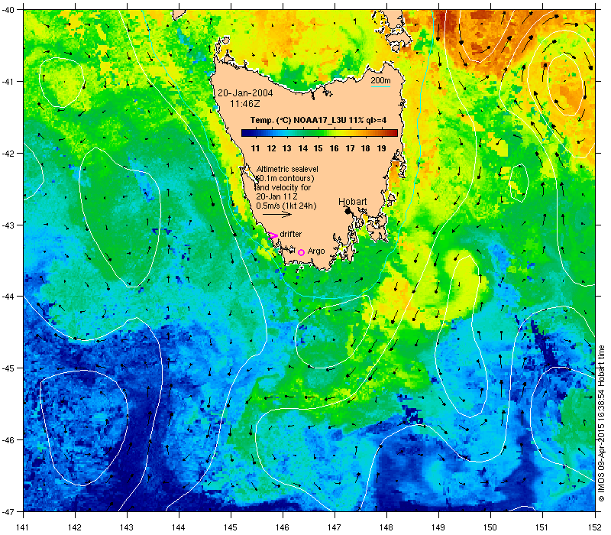
Task: Click latitude axis label '-43'
Action: coord(8,225)
